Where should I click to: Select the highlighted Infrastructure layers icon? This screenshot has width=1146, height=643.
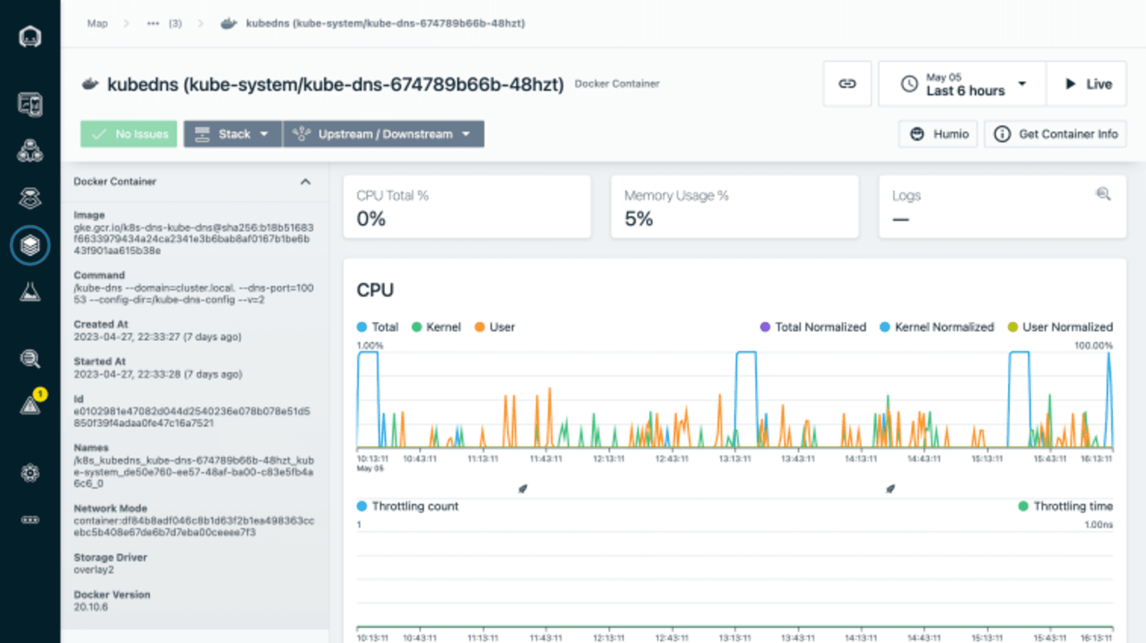(30, 245)
